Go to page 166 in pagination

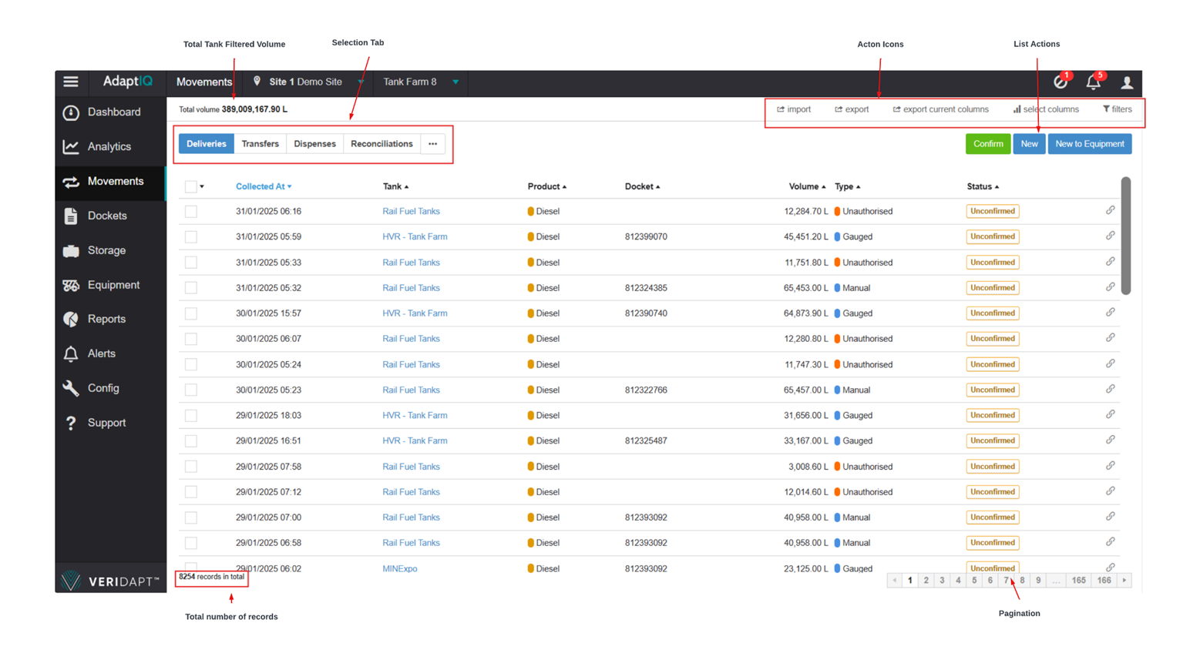[x=1104, y=581]
